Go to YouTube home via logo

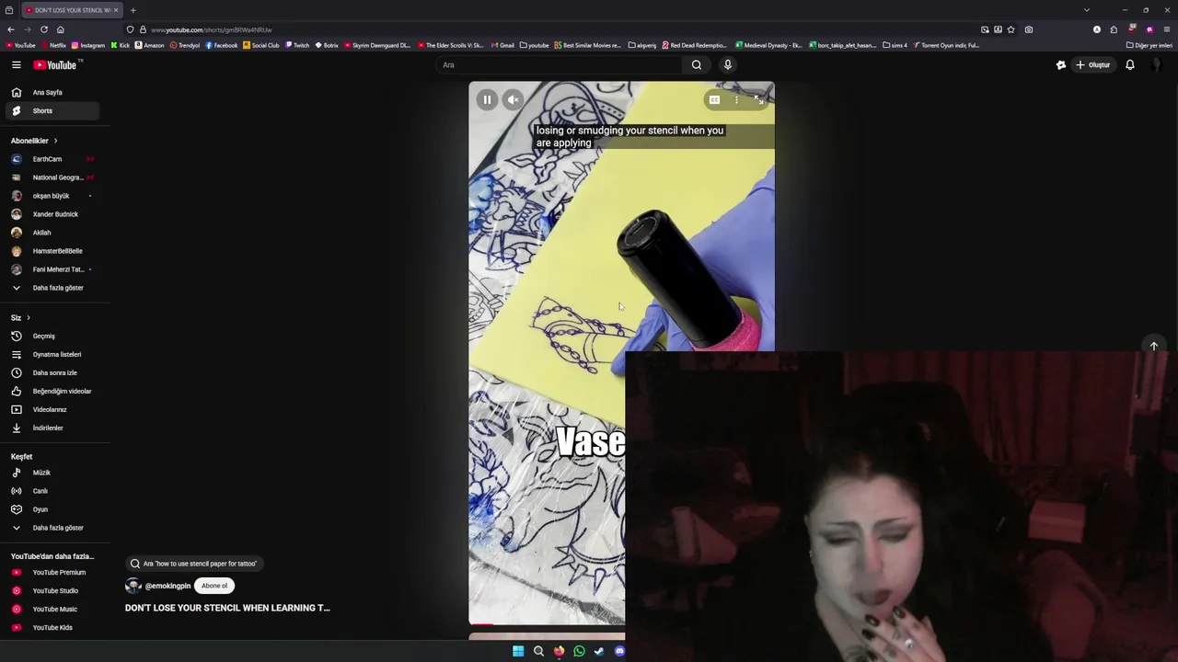[57, 64]
